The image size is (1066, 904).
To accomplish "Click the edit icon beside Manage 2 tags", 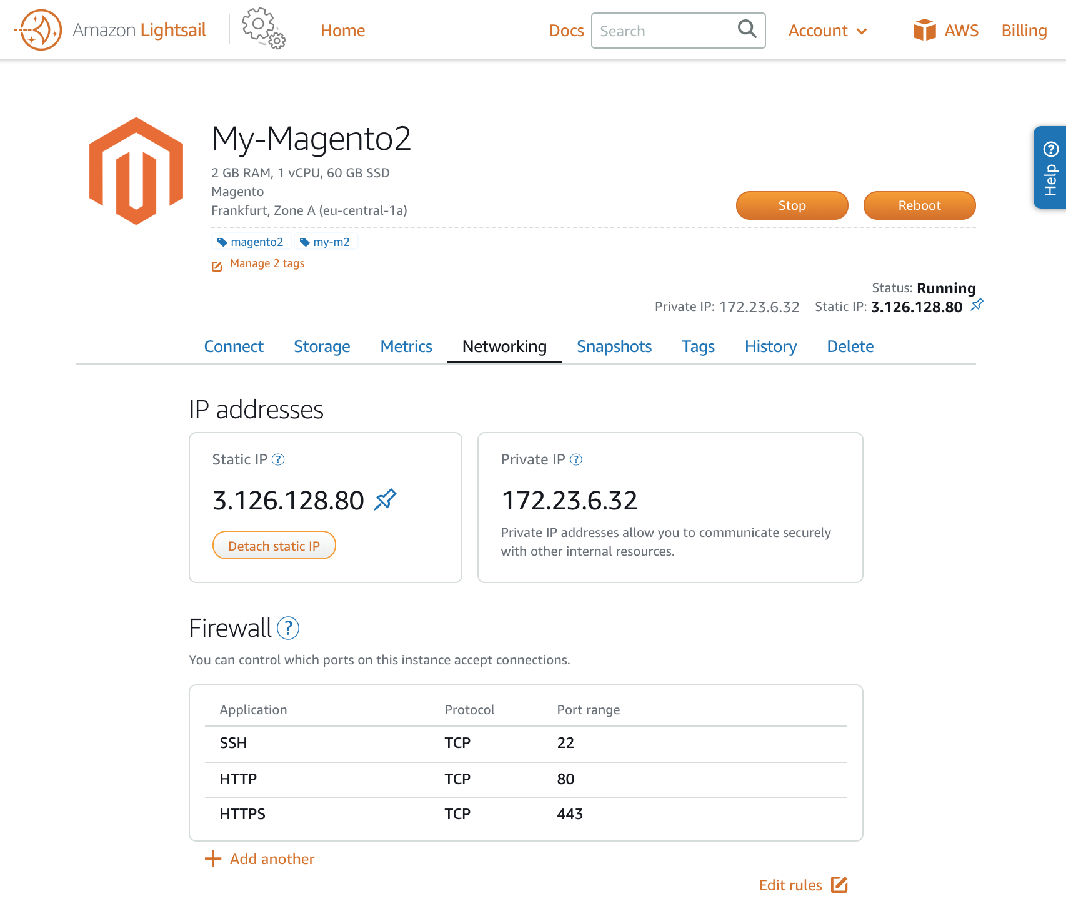I will (x=216, y=265).
